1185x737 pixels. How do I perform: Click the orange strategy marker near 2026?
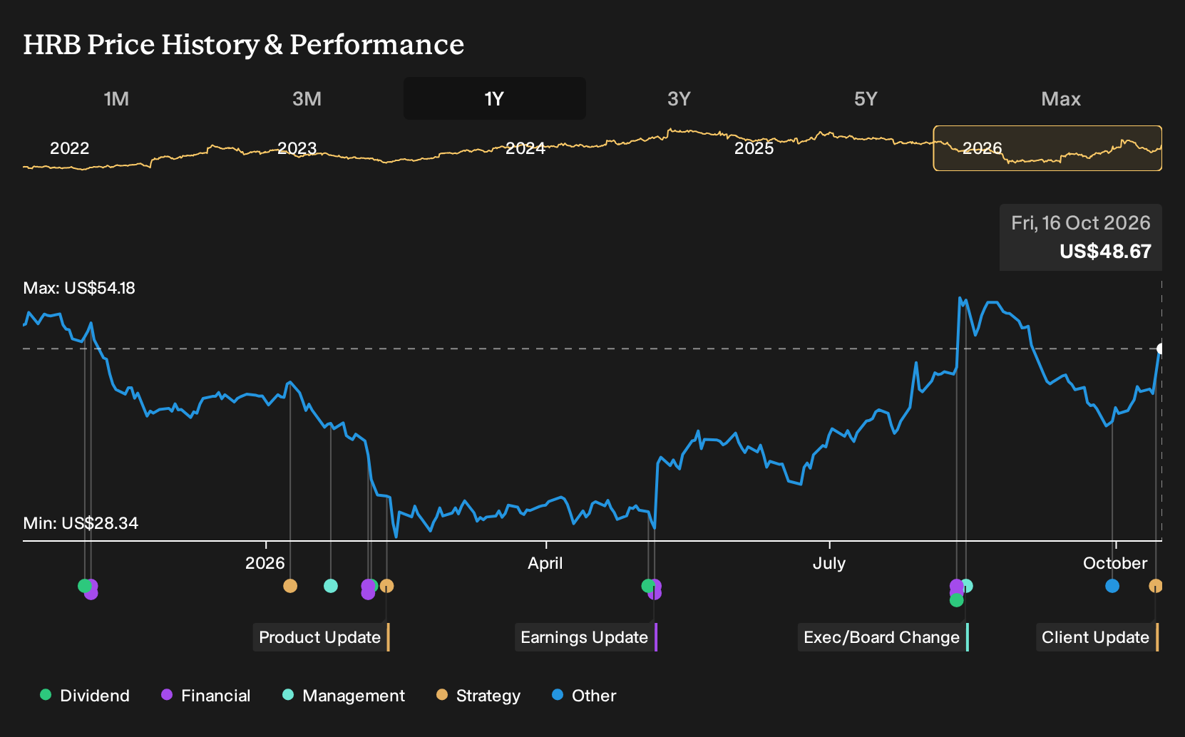click(x=290, y=586)
